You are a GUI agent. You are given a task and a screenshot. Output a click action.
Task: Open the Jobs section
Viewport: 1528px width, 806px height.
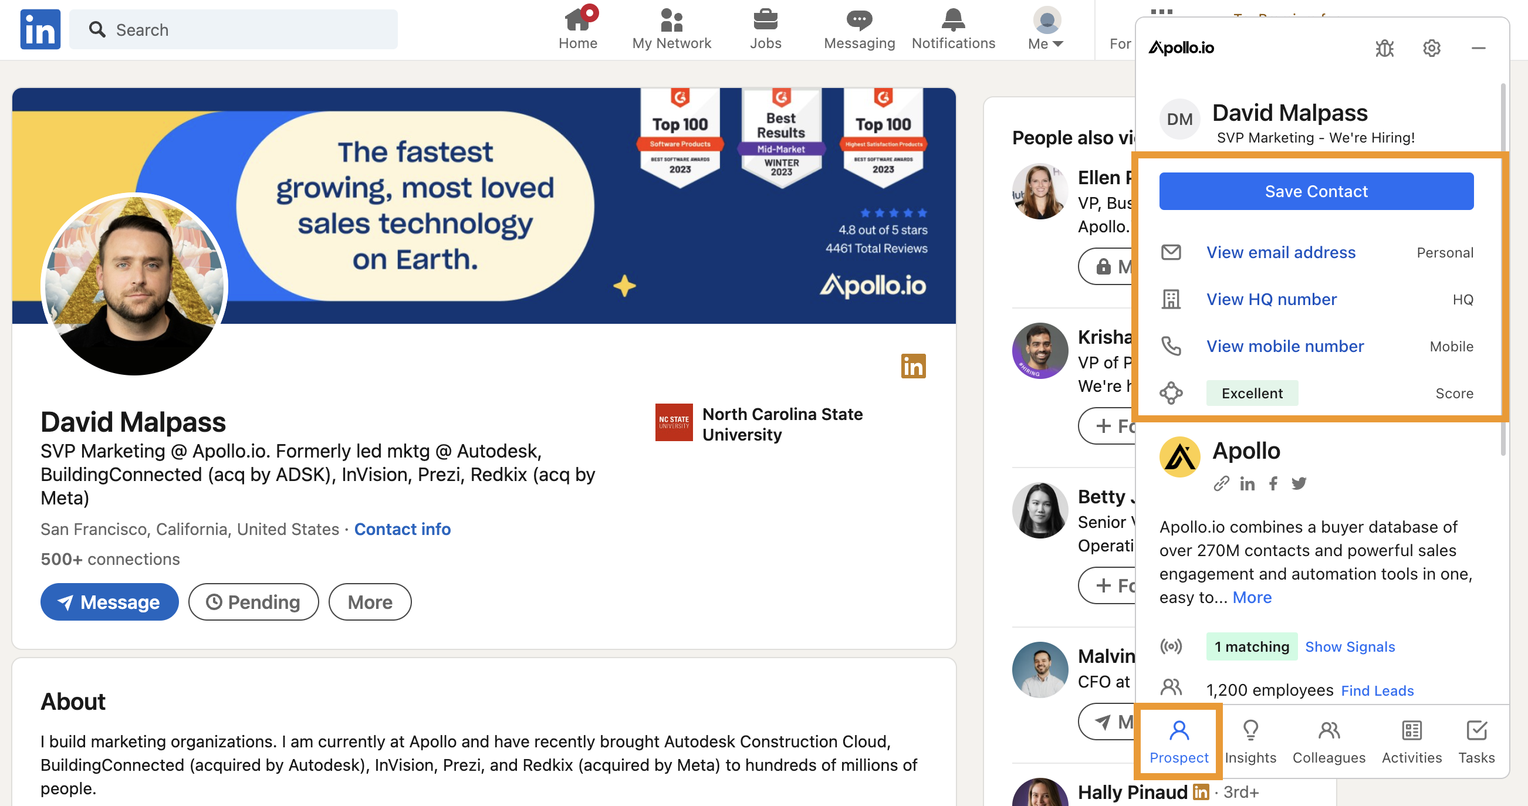tap(765, 29)
